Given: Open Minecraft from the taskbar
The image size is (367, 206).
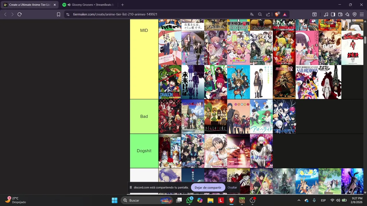Looking at the screenshot, I should point(242,200).
